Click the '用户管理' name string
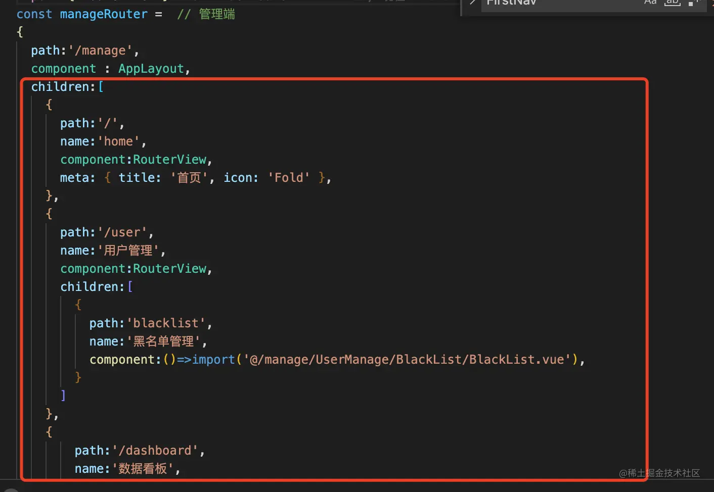Viewport: 714px width, 492px height. (x=128, y=251)
